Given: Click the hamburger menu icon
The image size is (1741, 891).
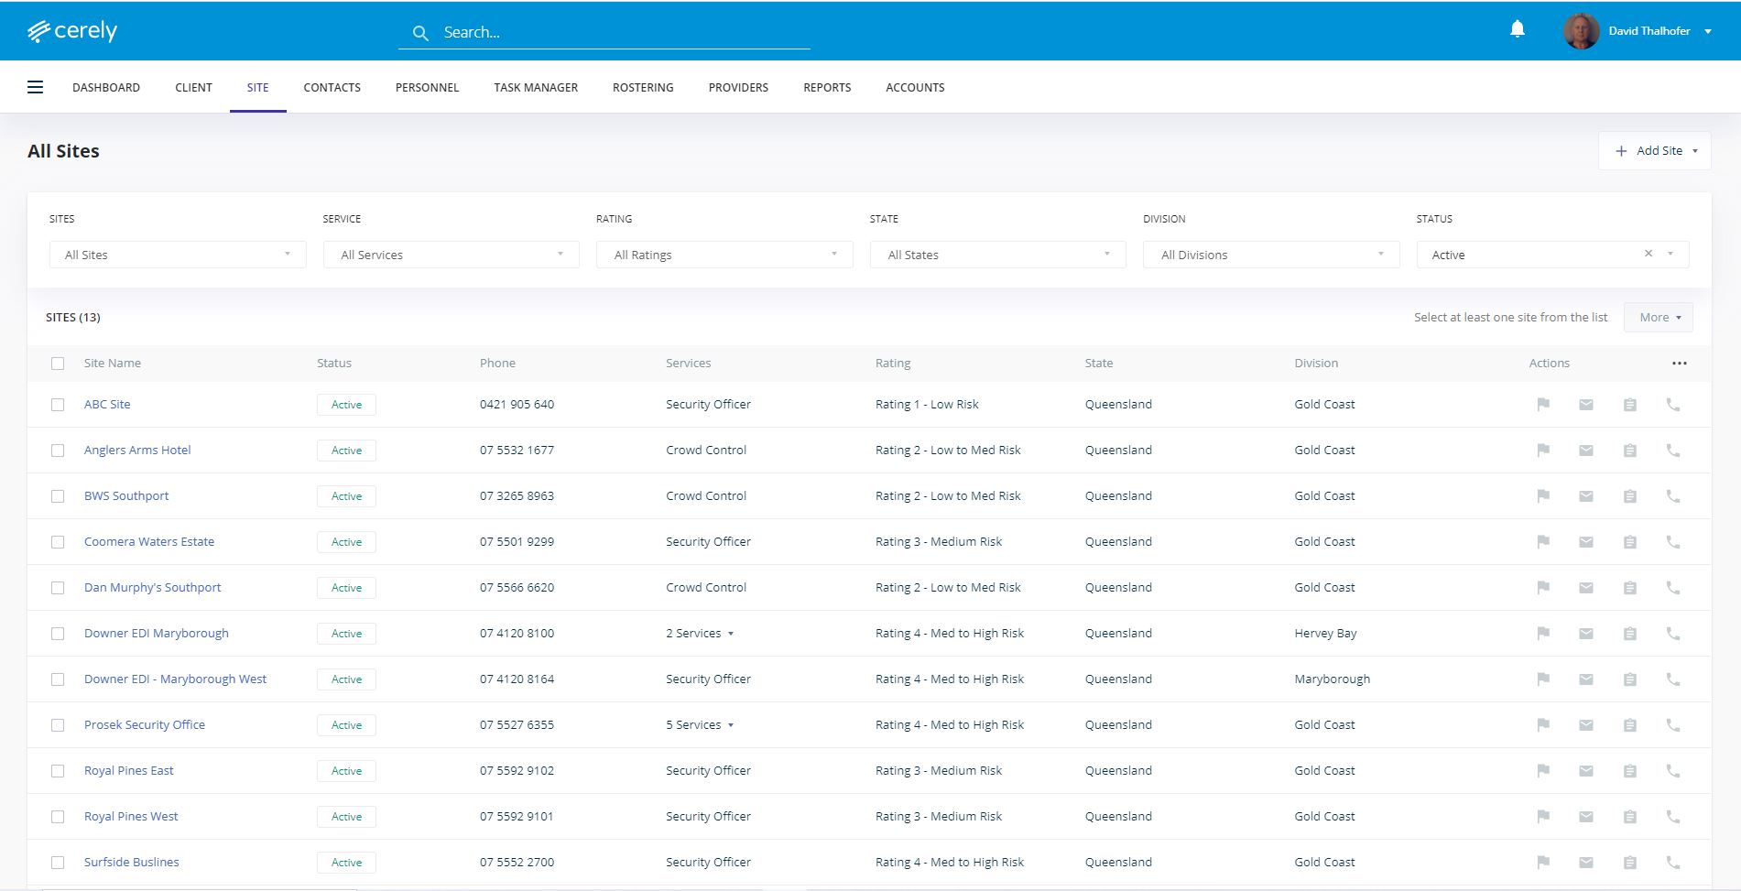Looking at the screenshot, I should (x=35, y=86).
